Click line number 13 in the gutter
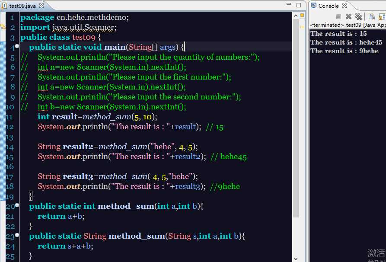The width and height of the screenshot is (386, 262). tap(10, 137)
